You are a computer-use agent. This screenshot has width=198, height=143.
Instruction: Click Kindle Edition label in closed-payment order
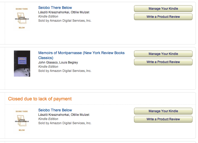pos(48,119)
